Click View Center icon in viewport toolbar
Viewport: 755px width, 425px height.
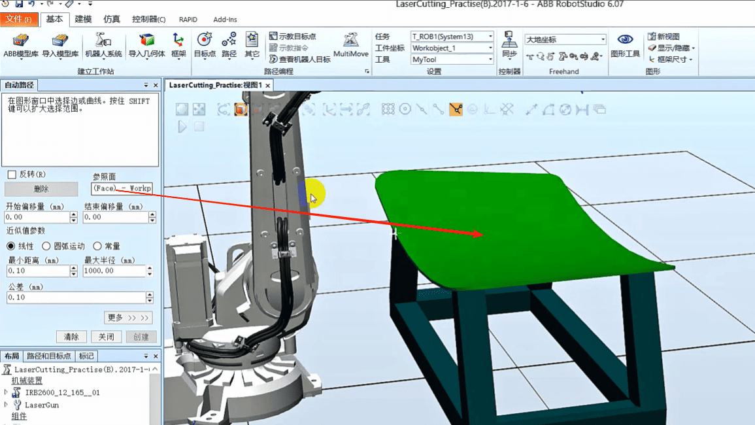click(199, 109)
